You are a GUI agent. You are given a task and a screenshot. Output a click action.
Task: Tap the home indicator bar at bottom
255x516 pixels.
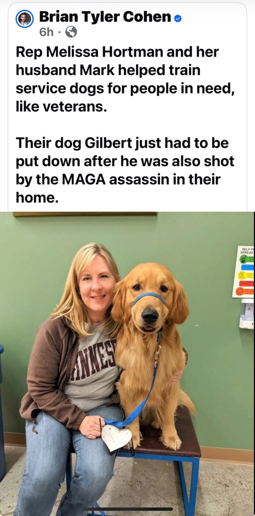point(128,509)
